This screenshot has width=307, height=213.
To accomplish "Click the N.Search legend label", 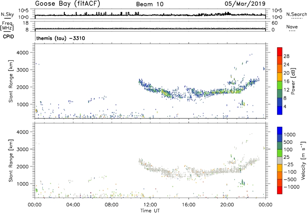I will 297,14.
